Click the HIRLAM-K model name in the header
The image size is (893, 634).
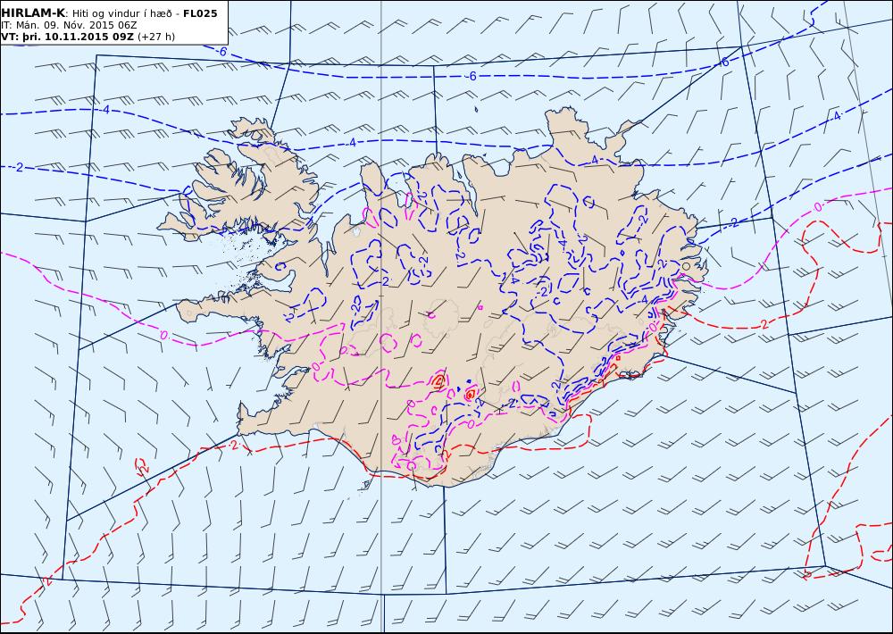click(x=33, y=13)
